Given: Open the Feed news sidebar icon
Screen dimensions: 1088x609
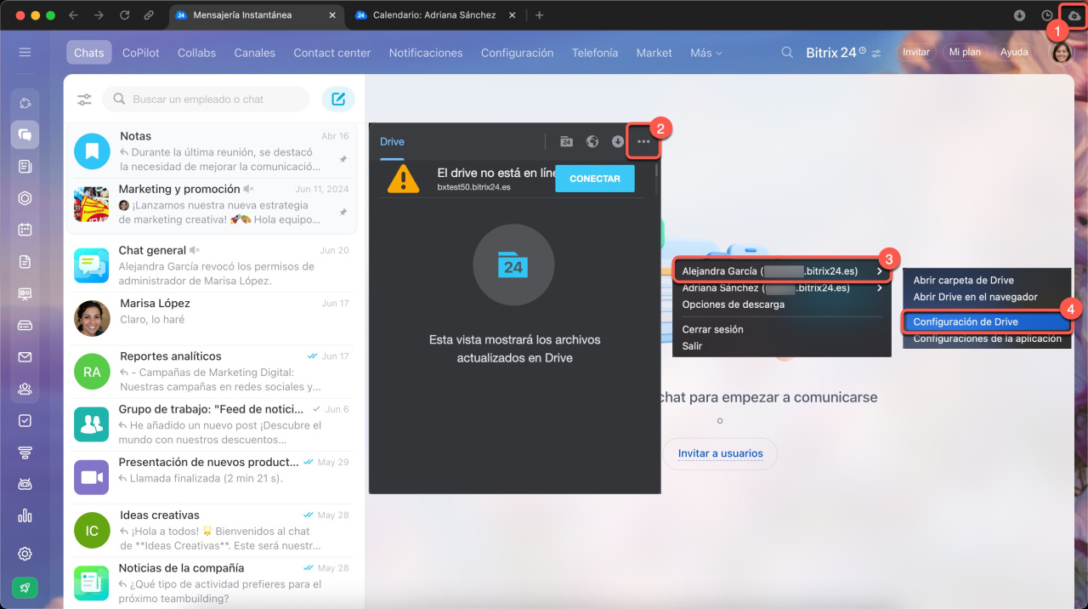Looking at the screenshot, I should [25, 167].
